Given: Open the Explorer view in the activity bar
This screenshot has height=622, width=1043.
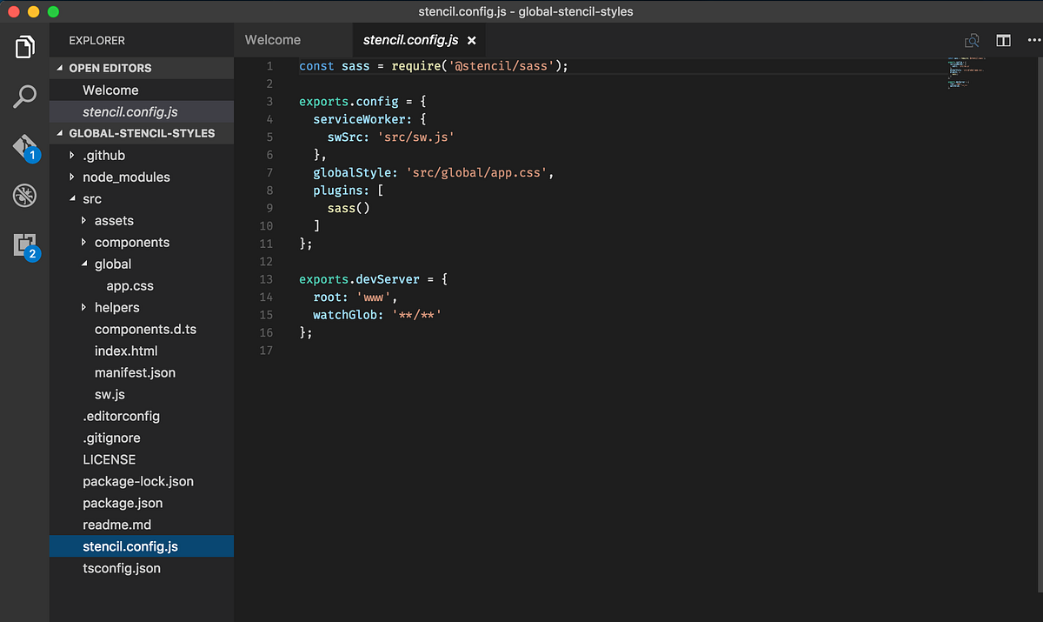Looking at the screenshot, I should [24, 46].
